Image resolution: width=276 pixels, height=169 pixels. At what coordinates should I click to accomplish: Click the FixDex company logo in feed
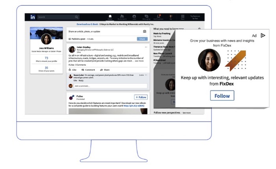point(72,97)
